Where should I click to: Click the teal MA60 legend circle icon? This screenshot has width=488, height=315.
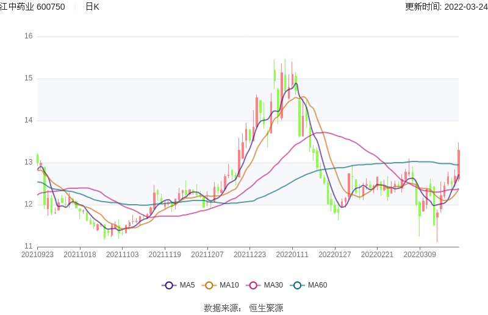click(298, 285)
